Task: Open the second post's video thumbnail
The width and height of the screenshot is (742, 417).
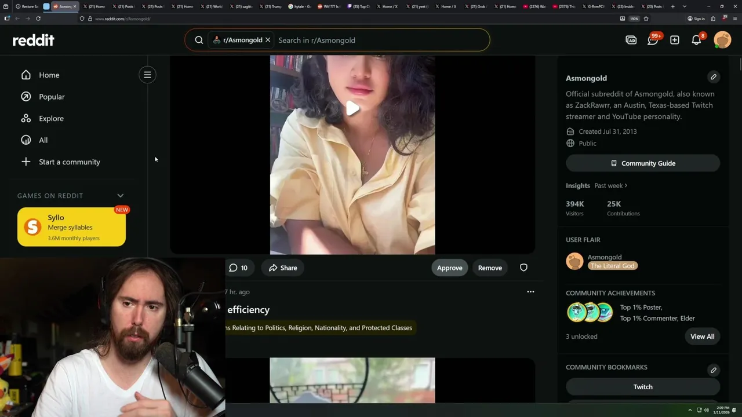Action: click(x=352, y=380)
